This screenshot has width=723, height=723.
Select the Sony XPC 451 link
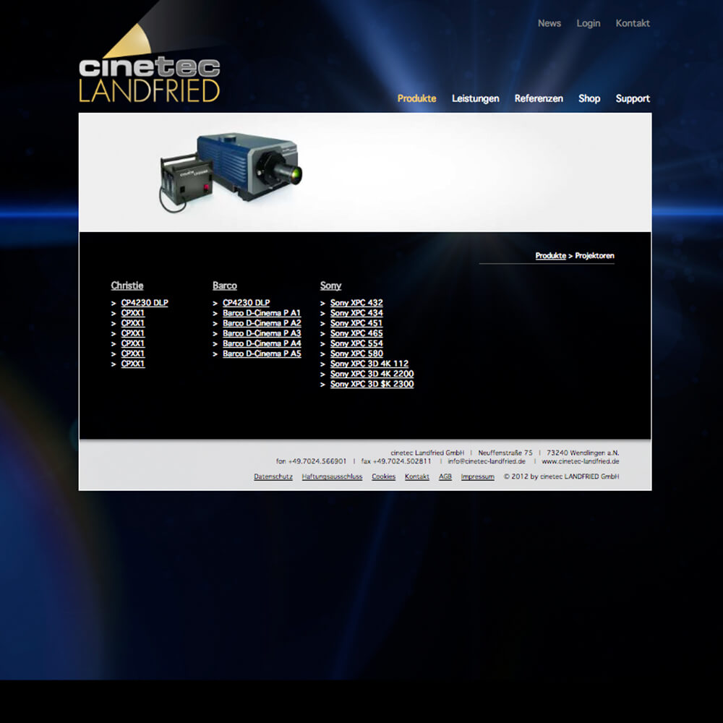356,323
